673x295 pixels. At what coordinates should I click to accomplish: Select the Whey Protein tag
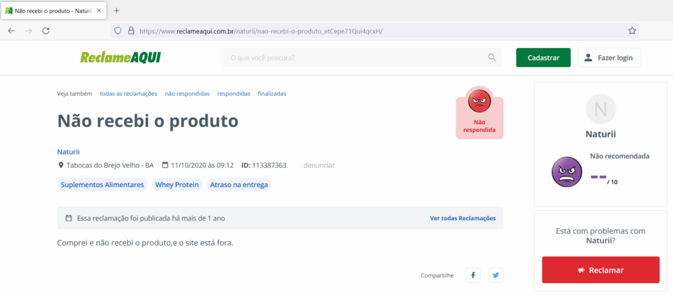(x=177, y=185)
